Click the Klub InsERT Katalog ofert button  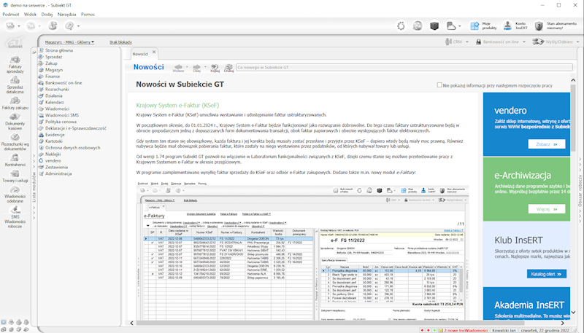coord(546,274)
